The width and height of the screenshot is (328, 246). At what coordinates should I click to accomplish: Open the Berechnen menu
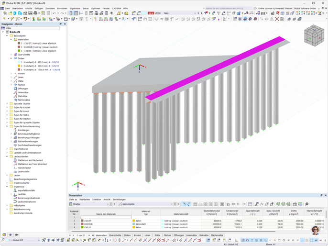pyautogui.click(x=62, y=8)
